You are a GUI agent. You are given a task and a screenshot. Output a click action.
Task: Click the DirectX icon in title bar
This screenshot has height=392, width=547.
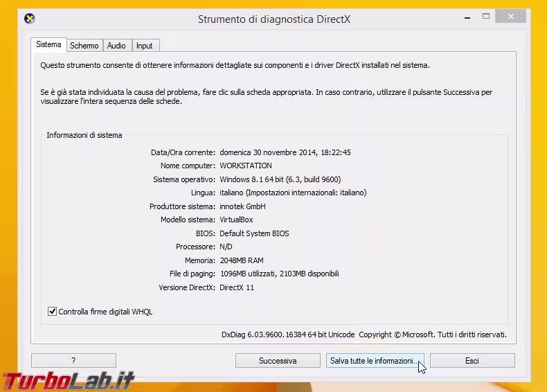(30, 19)
